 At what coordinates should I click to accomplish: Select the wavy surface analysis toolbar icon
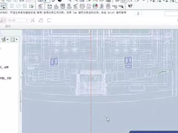point(89,6)
